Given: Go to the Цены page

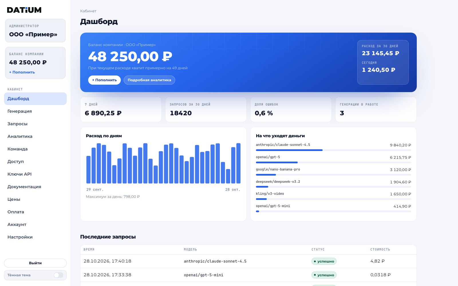Looking at the screenshot, I should 35,199.
